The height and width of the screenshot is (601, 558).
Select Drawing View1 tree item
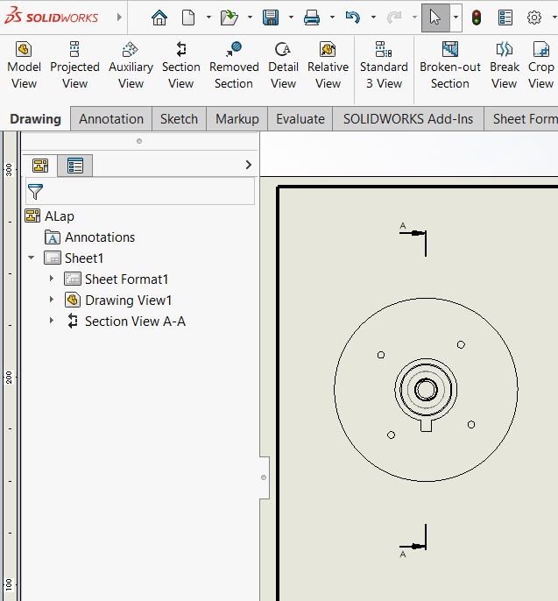[x=118, y=300]
